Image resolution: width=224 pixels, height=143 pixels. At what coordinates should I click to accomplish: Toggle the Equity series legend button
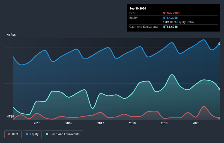(32, 134)
